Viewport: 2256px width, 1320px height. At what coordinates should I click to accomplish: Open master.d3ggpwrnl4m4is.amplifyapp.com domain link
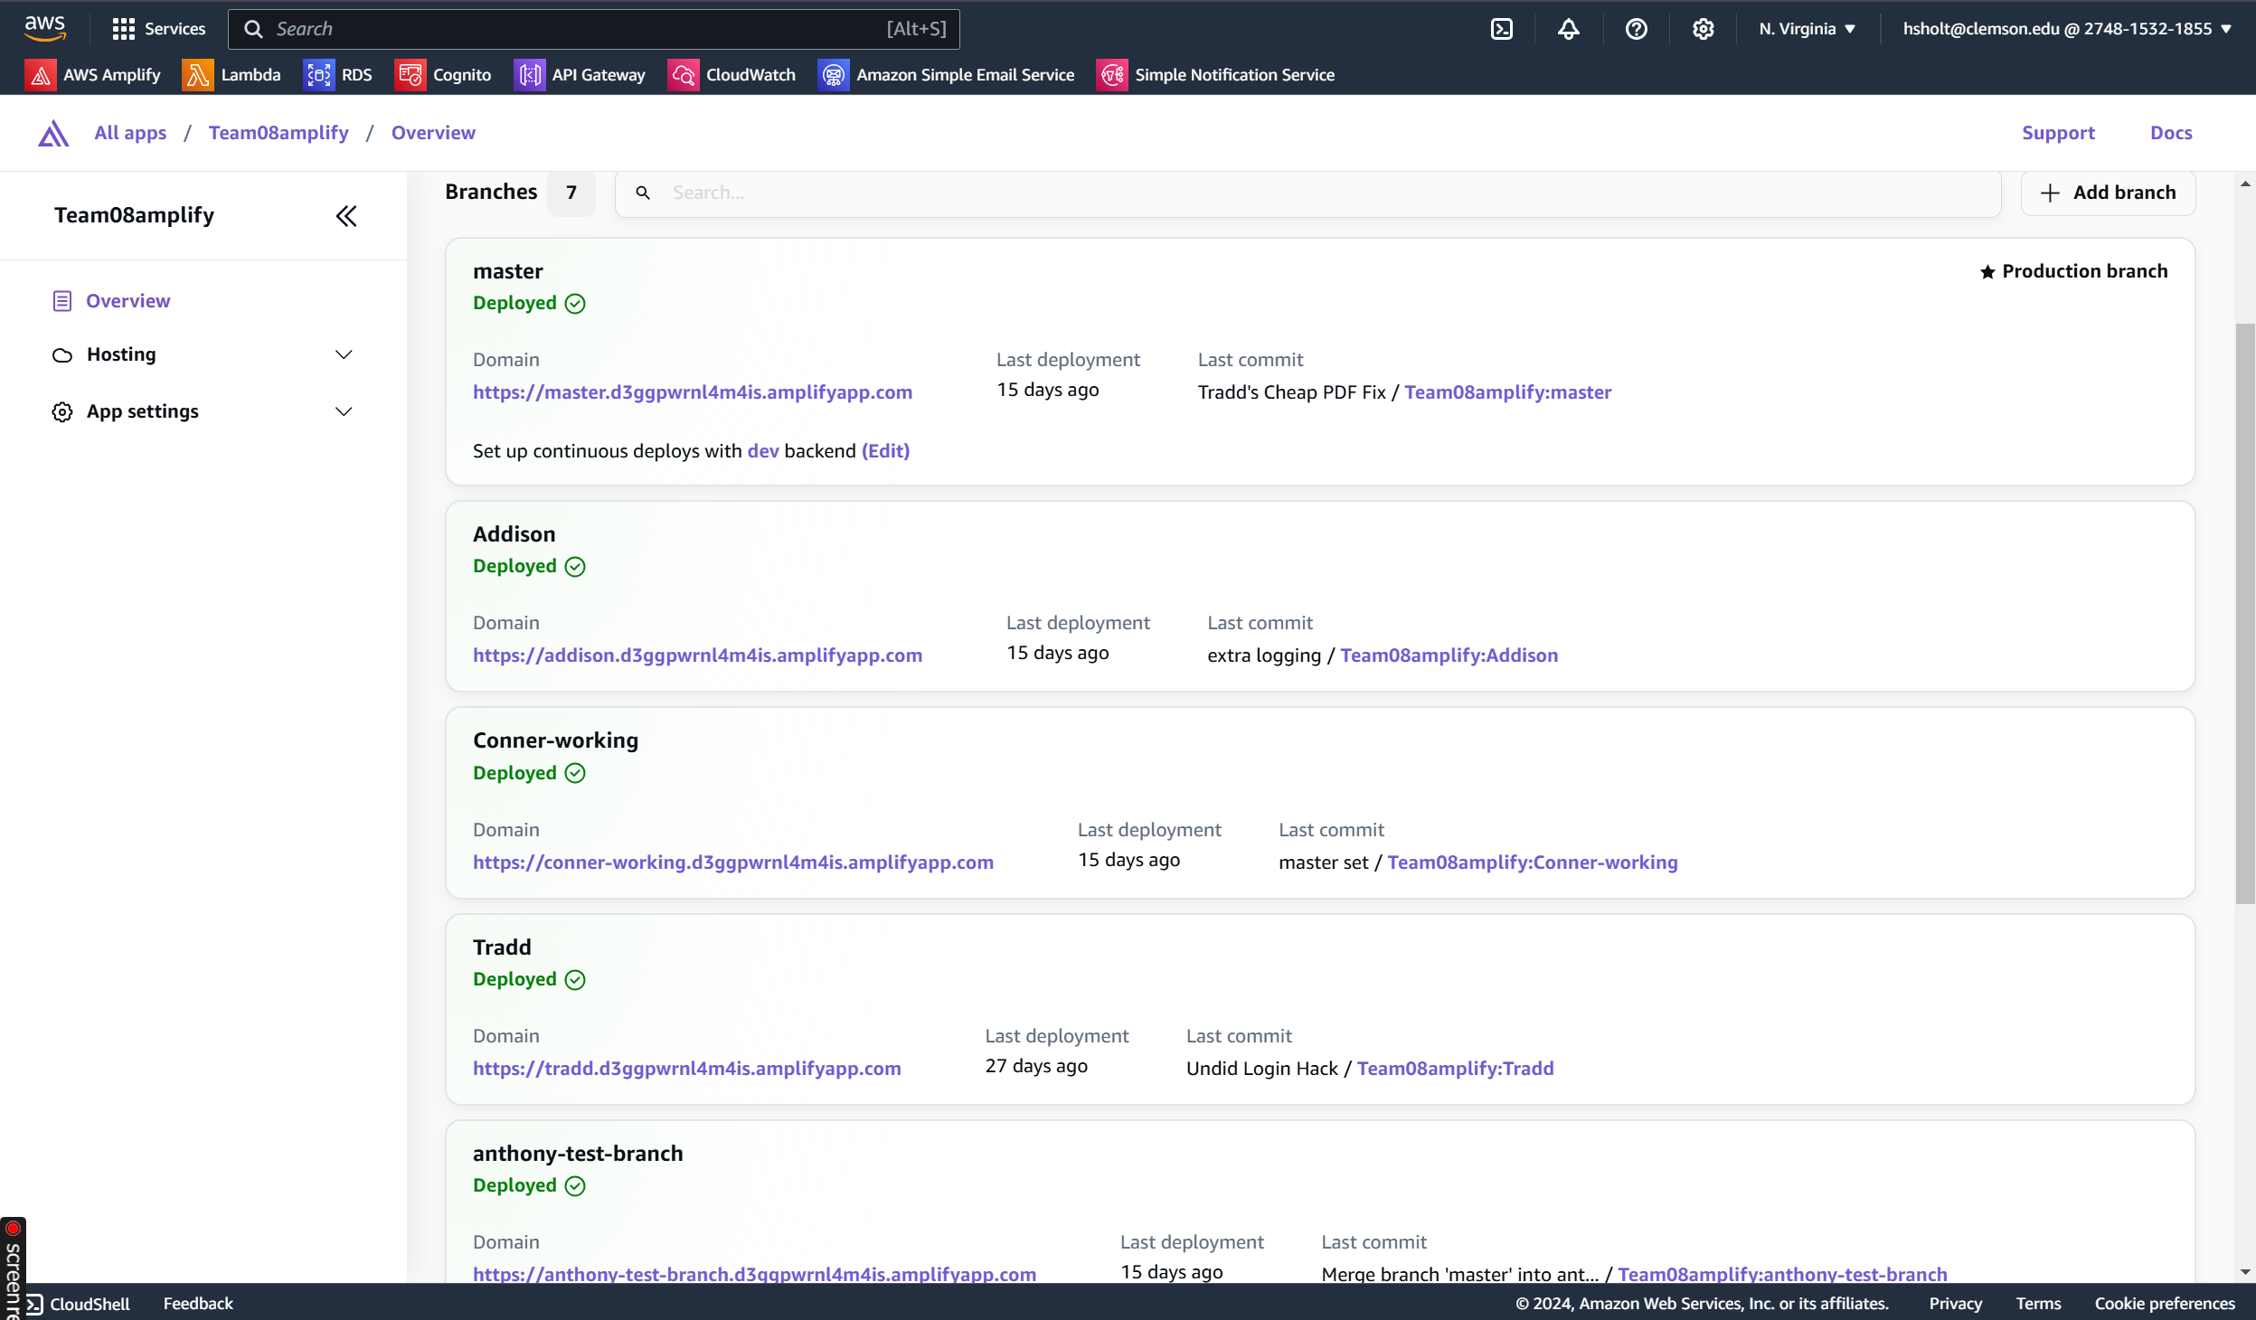[x=693, y=392]
